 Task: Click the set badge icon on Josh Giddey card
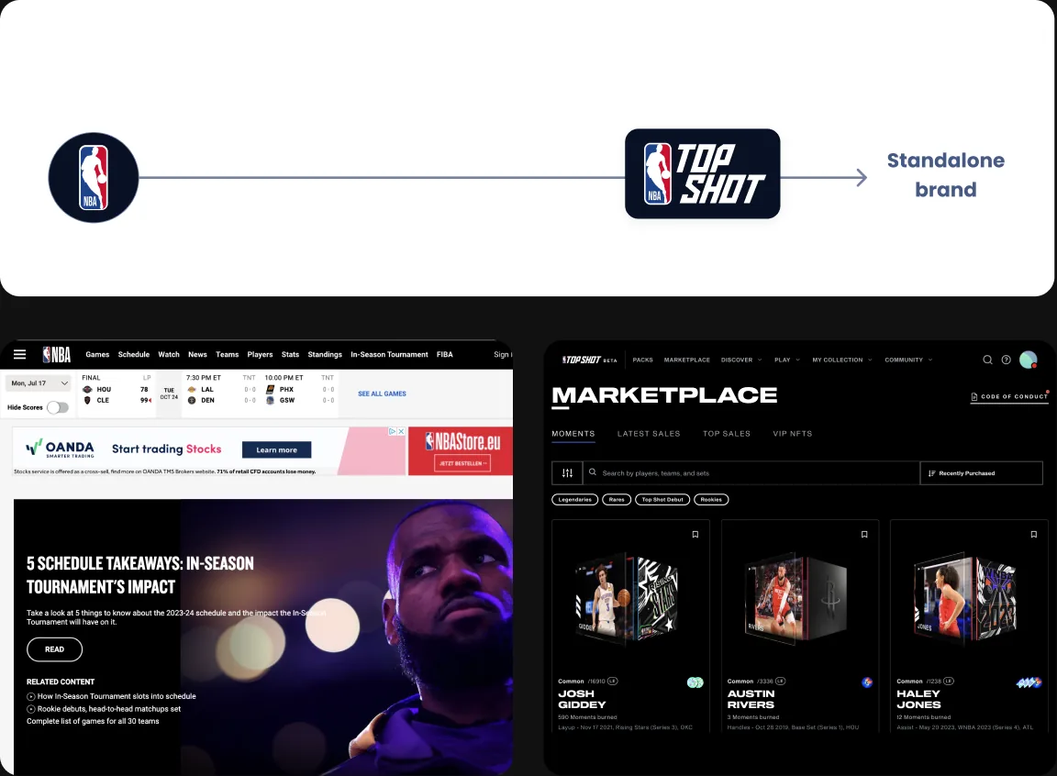tap(695, 682)
